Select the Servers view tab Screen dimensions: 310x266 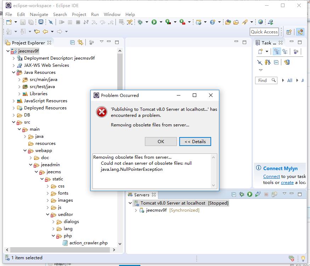pos(142,195)
